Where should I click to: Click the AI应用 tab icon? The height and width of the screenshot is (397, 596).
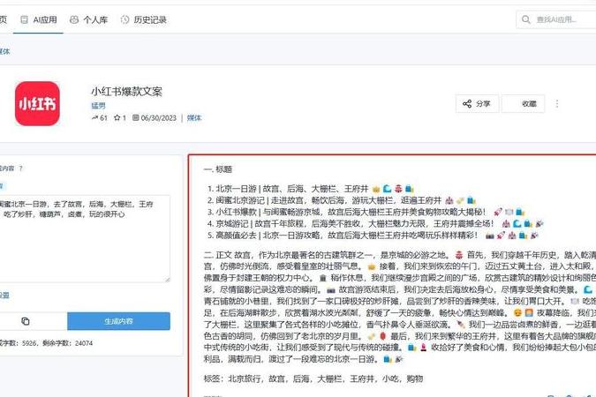(24, 19)
